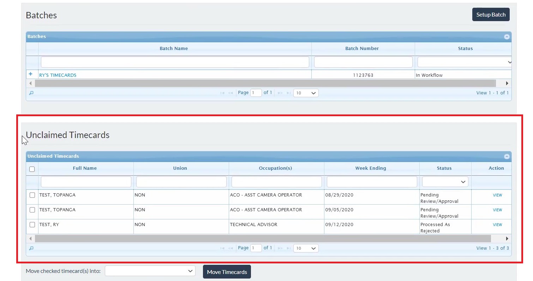This screenshot has height=281, width=533.
Task: Collapse the Unclaimed Timecards grid panel
Action: coord(507,156)
